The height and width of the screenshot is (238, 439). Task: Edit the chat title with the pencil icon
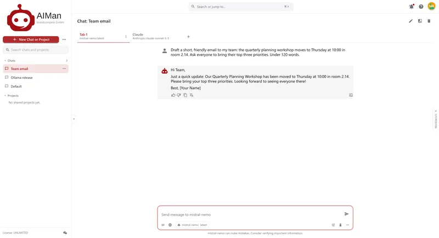point(410,21)
